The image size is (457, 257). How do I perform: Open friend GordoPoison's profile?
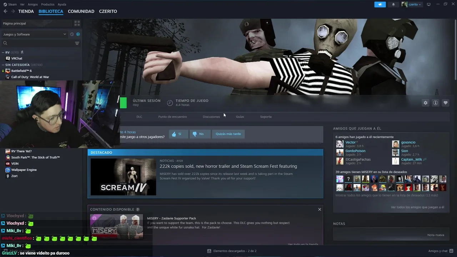[x=355, y=151]
